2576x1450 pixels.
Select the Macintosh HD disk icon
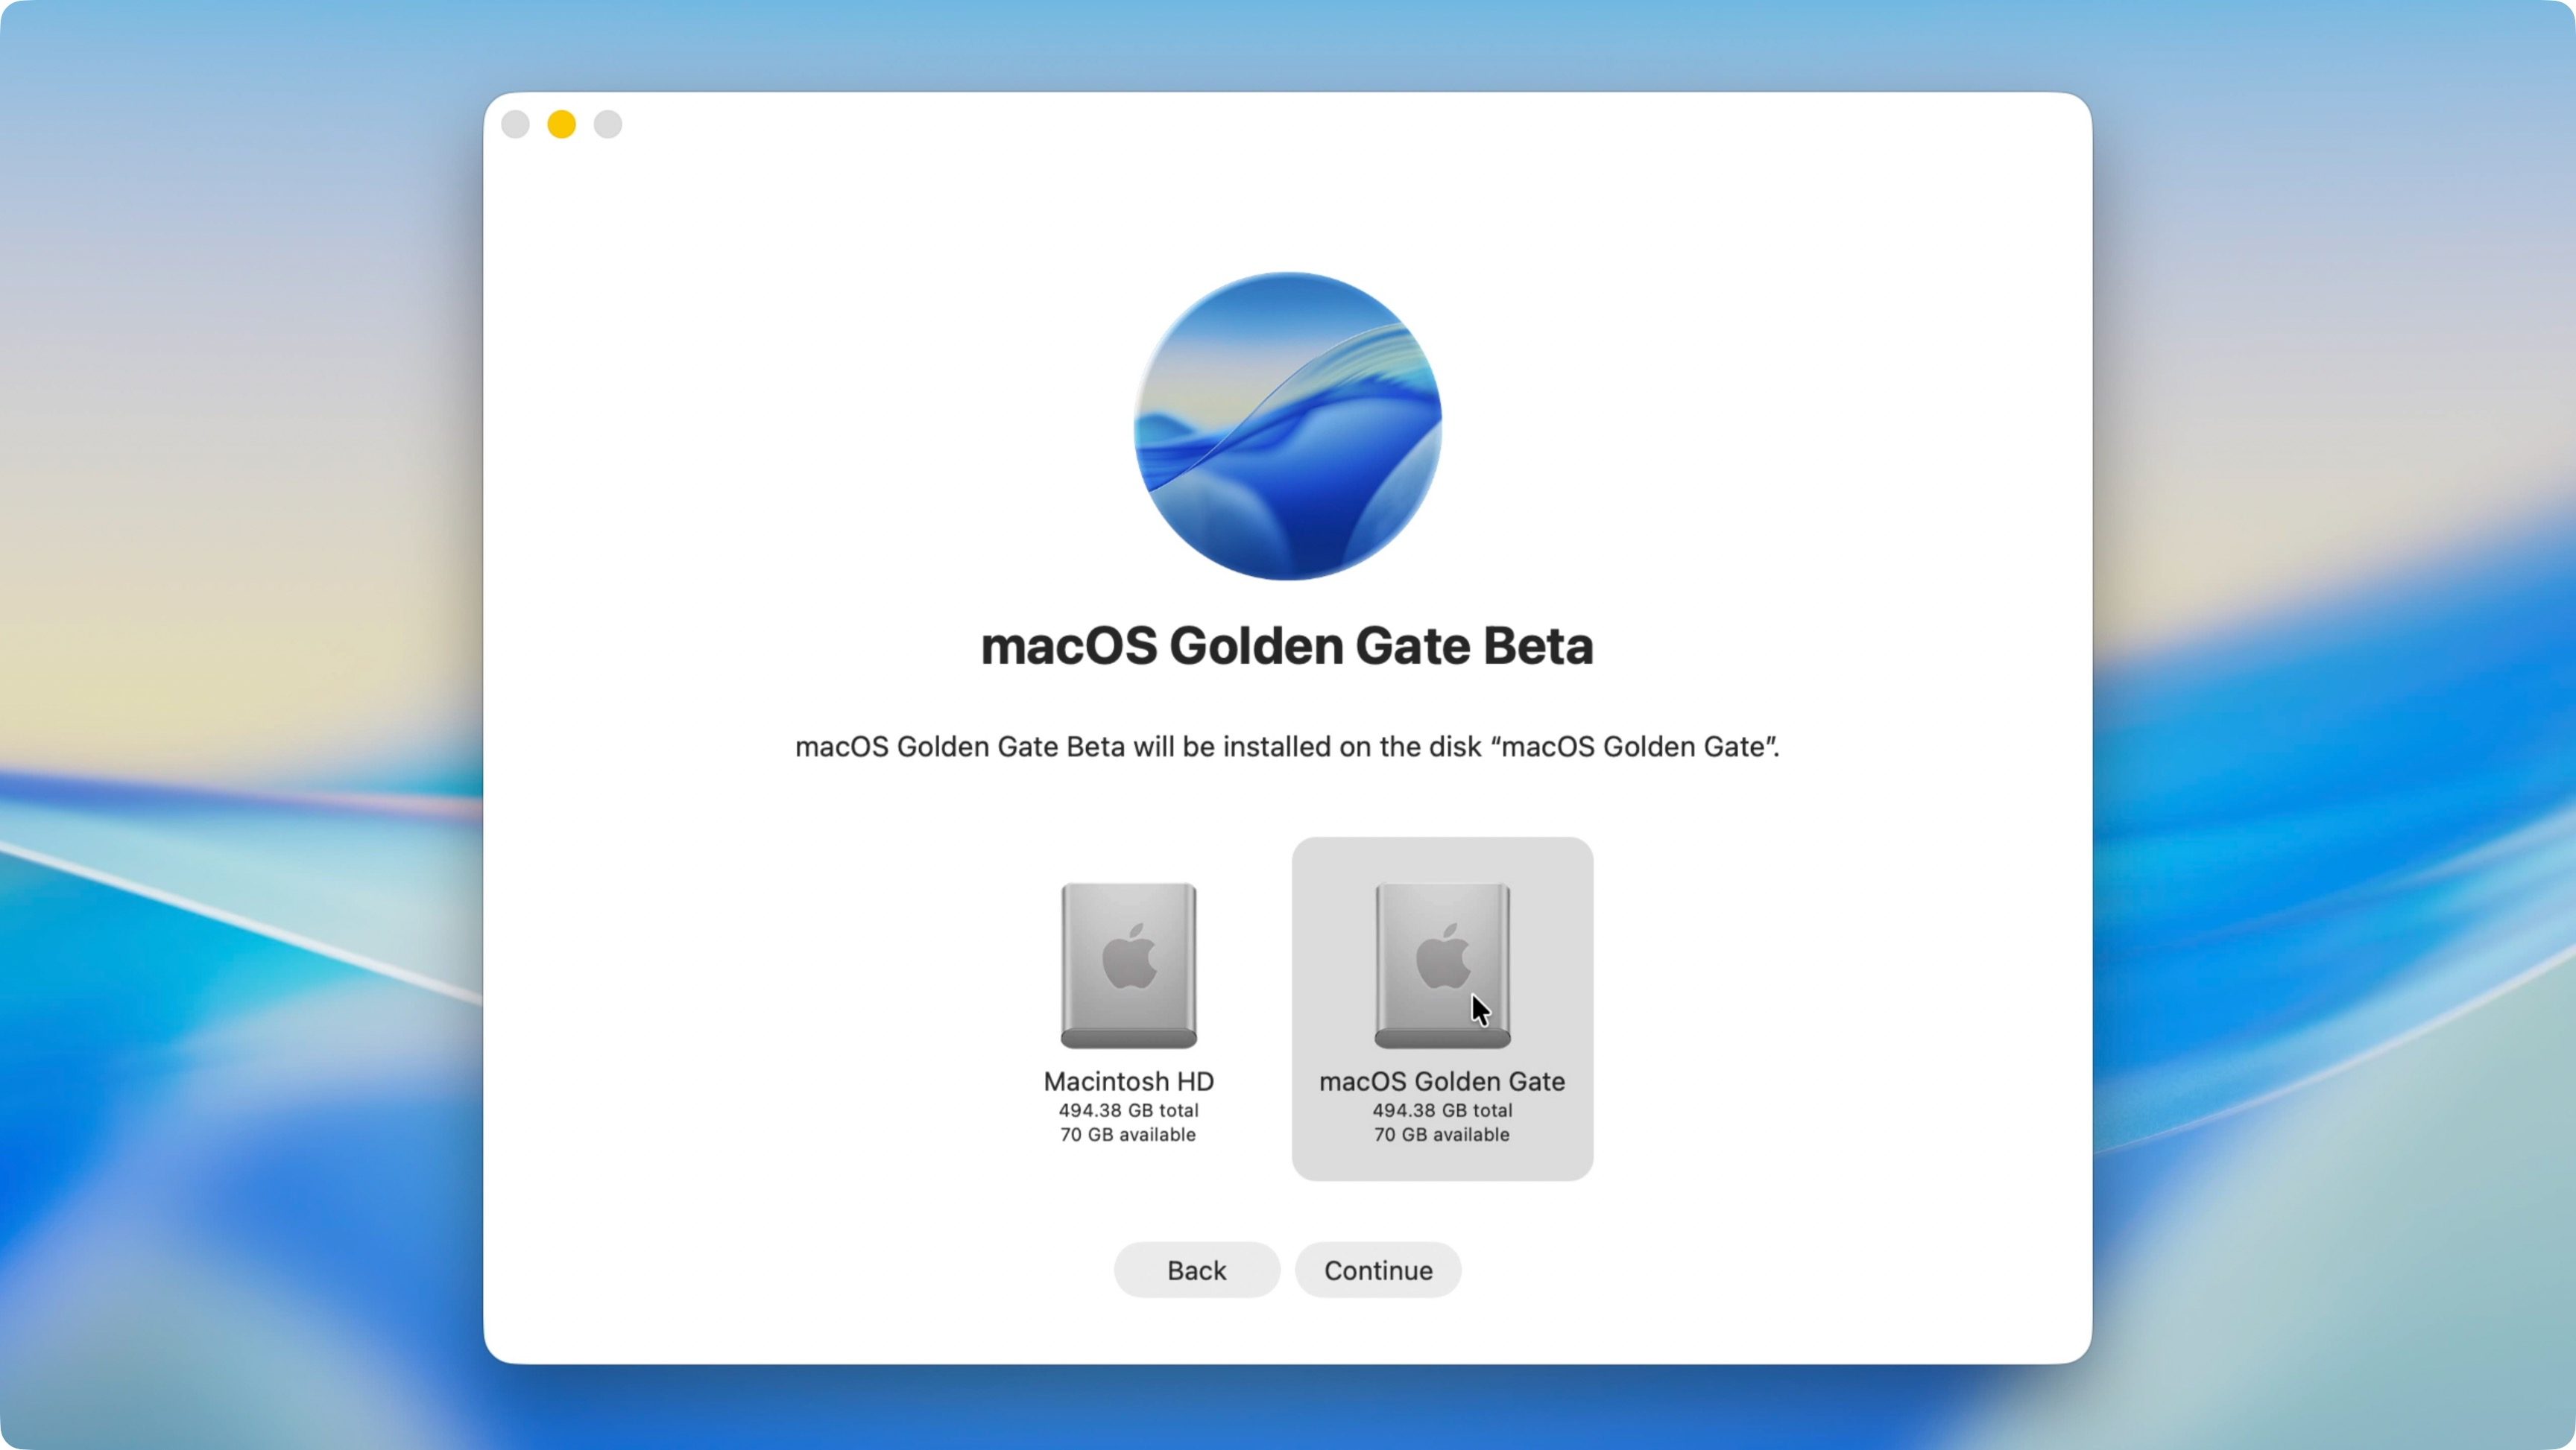point(1128,965)
